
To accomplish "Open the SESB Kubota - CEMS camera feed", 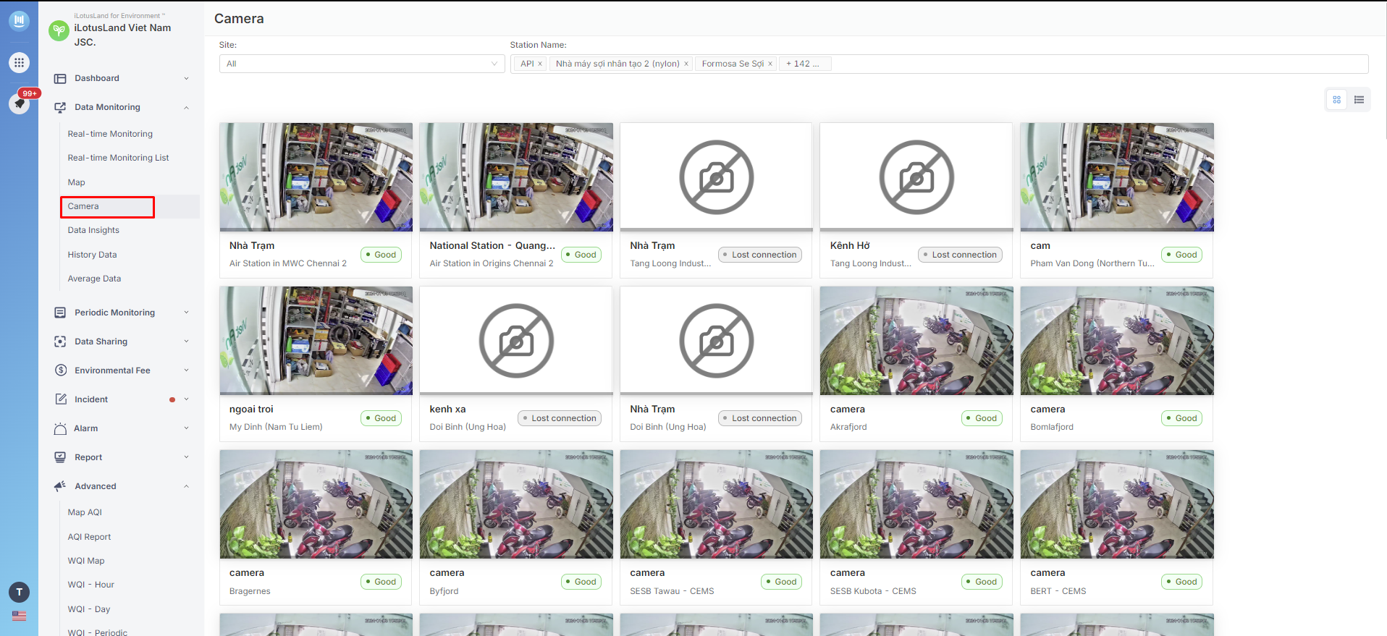I will click(916, 504).
